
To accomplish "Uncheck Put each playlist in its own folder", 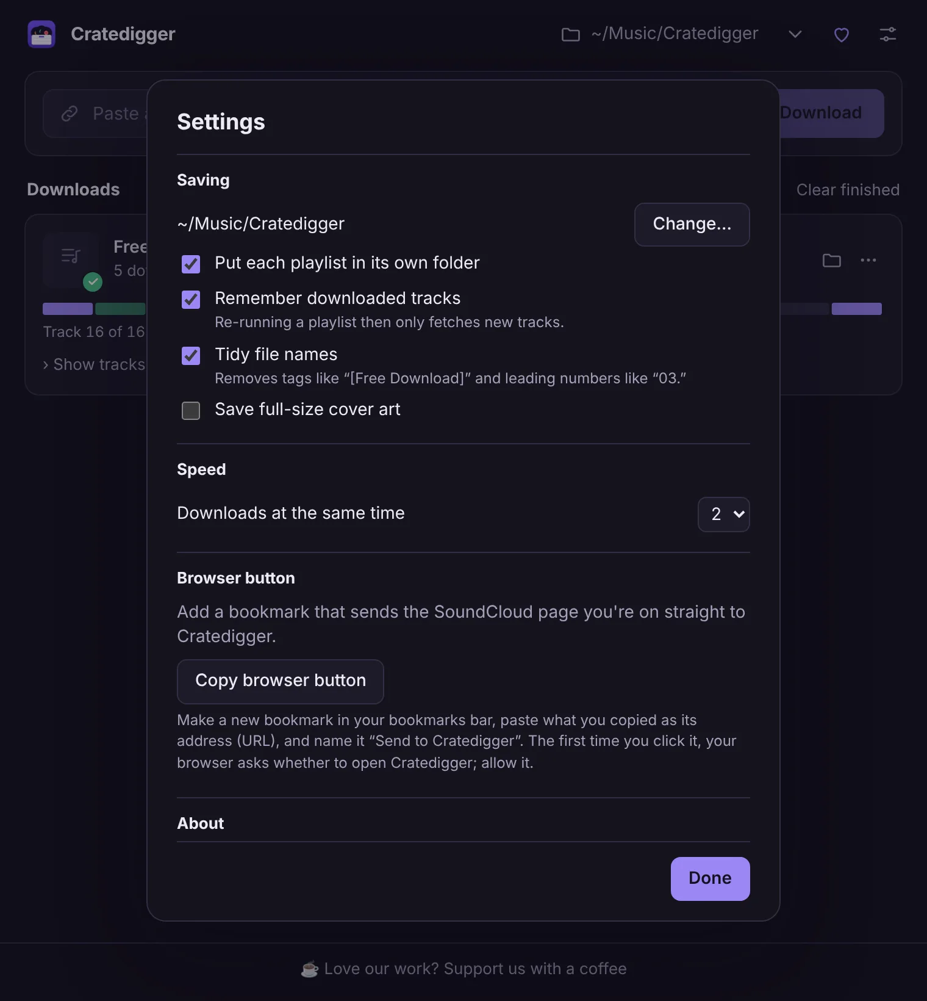I will (191, 264).
